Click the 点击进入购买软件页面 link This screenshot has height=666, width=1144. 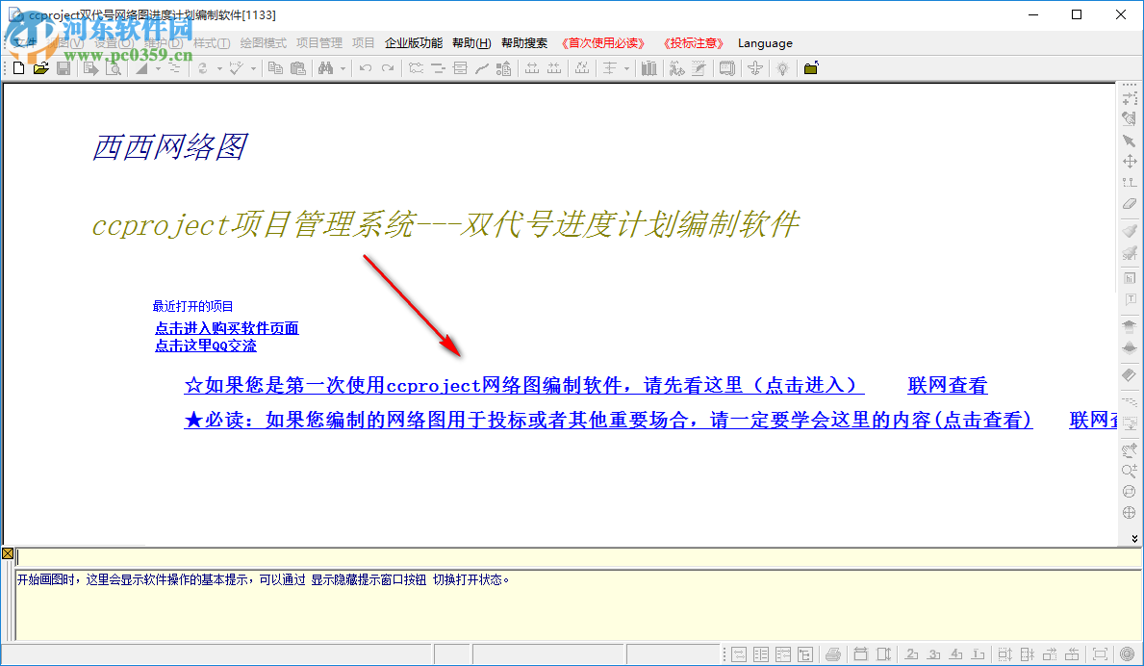pos(226,328)
